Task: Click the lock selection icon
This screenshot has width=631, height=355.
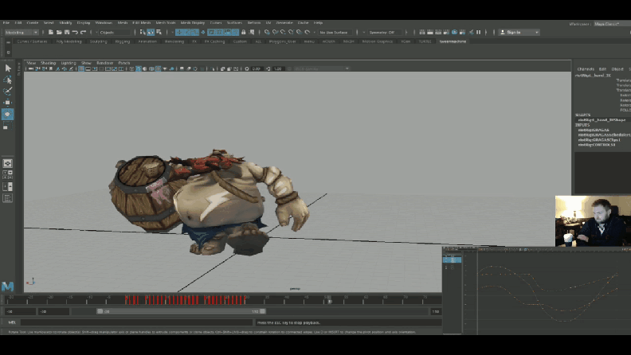Action: click(x=244, y=32)
